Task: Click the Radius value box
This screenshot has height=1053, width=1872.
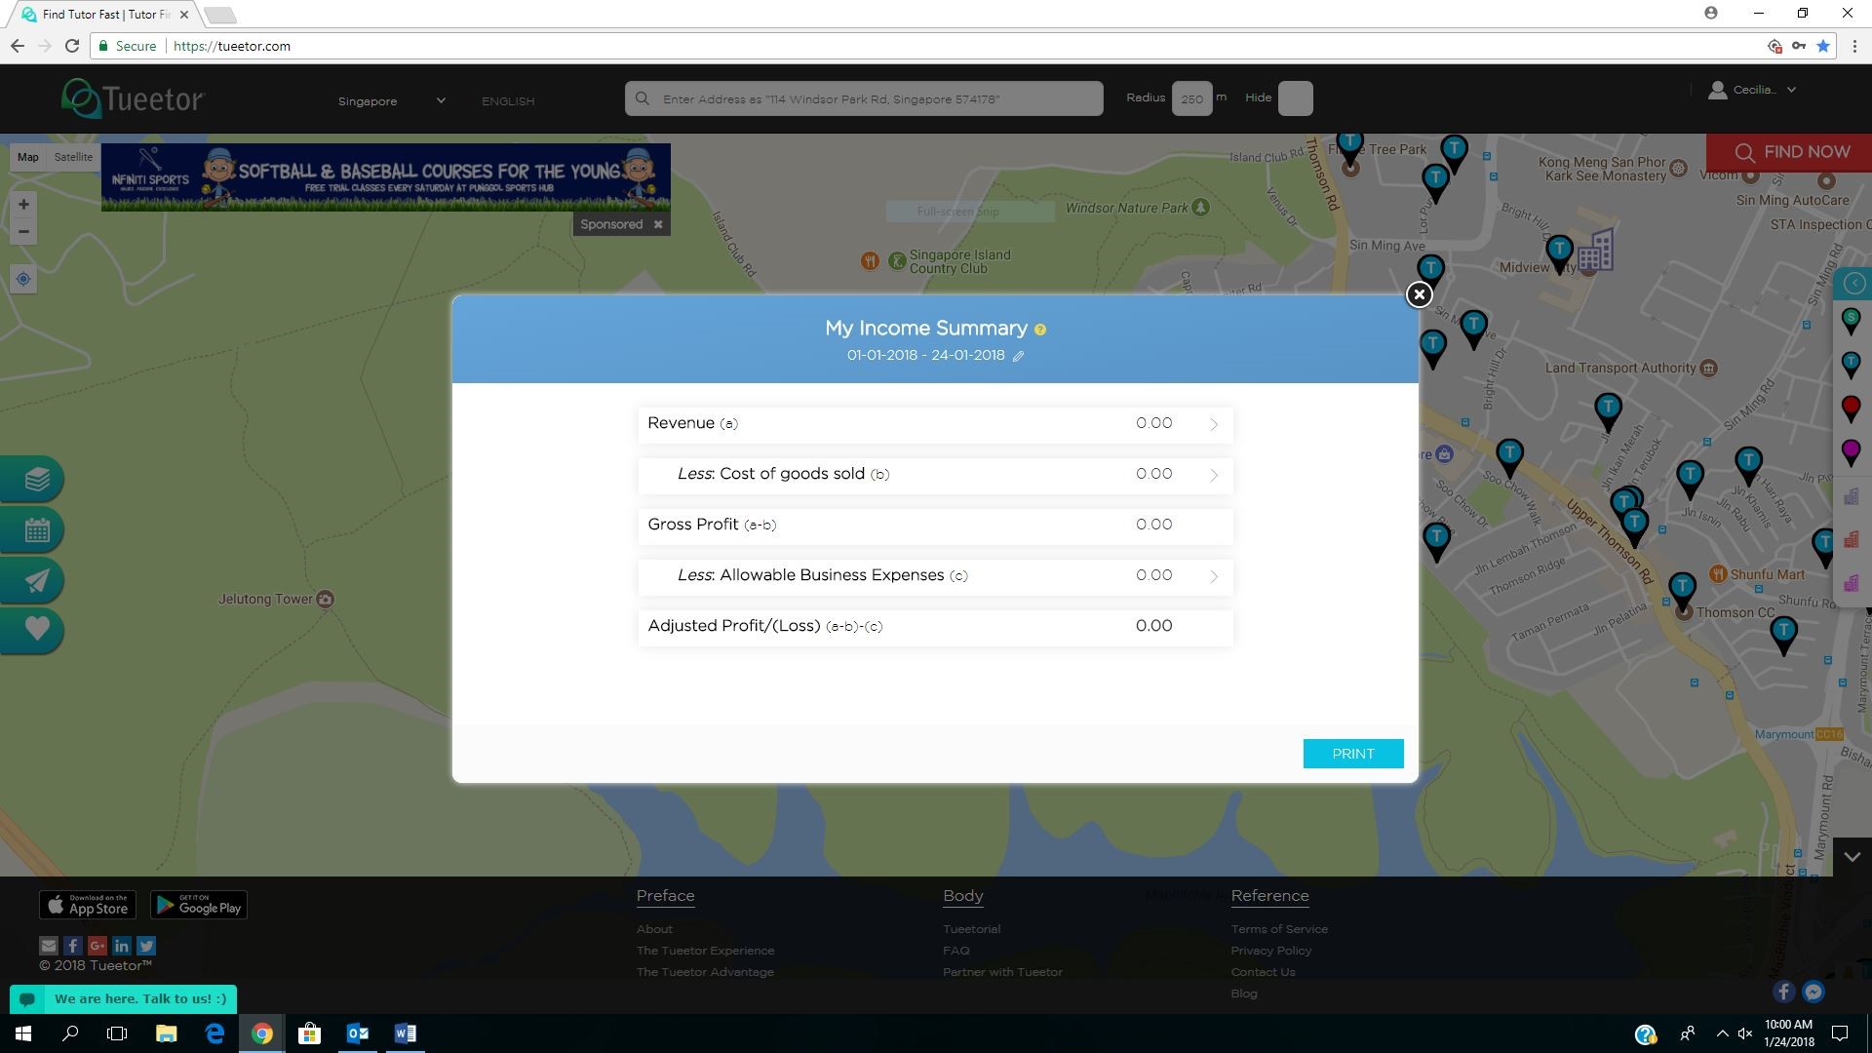Action: click(x=1191, y=98)
